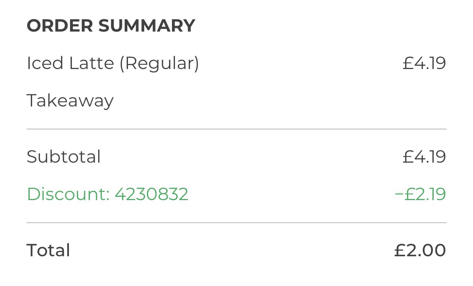Click the bold Total label
Screen dimensions: 473x286
48,250
